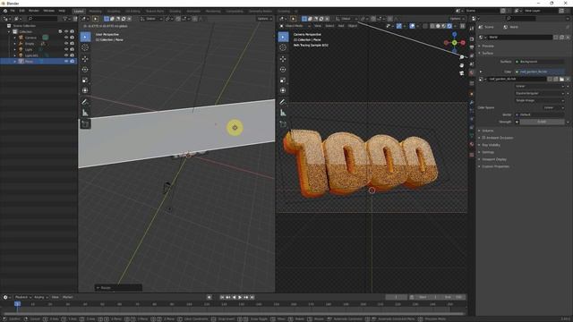Toggle viewport gizmos in camera viewport
Screen dimensions: 573x322
[x=399, y=26]
